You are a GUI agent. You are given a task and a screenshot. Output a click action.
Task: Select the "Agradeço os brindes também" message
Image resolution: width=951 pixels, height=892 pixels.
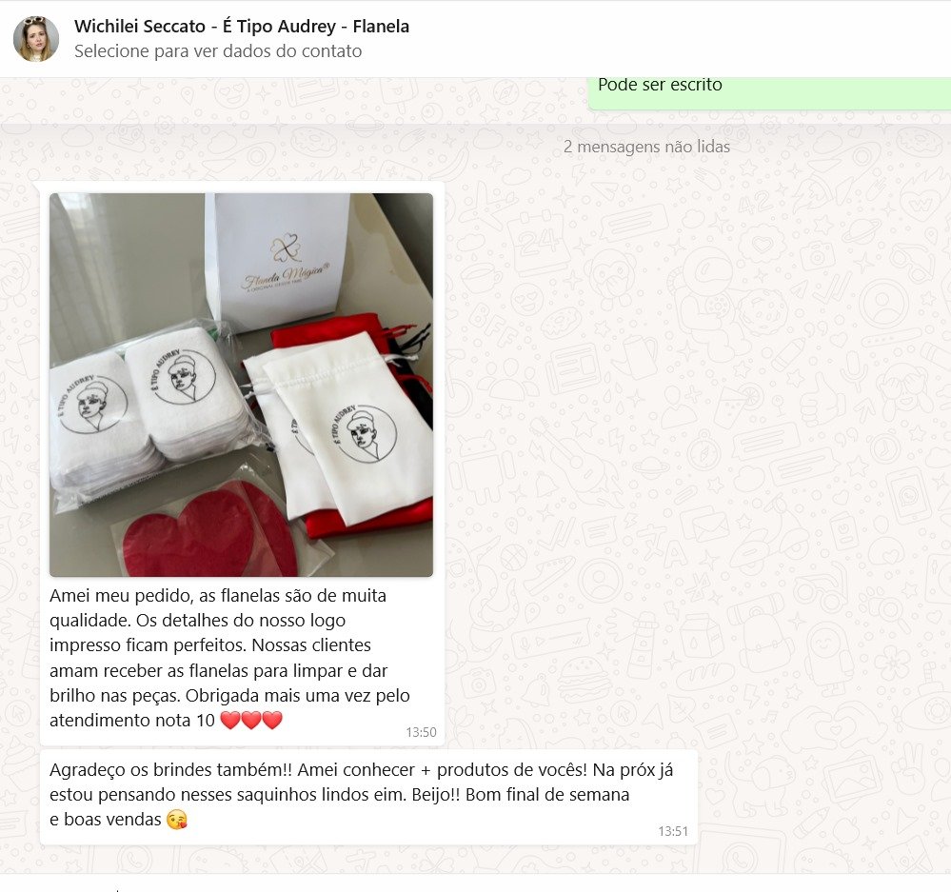pos(368,797)
